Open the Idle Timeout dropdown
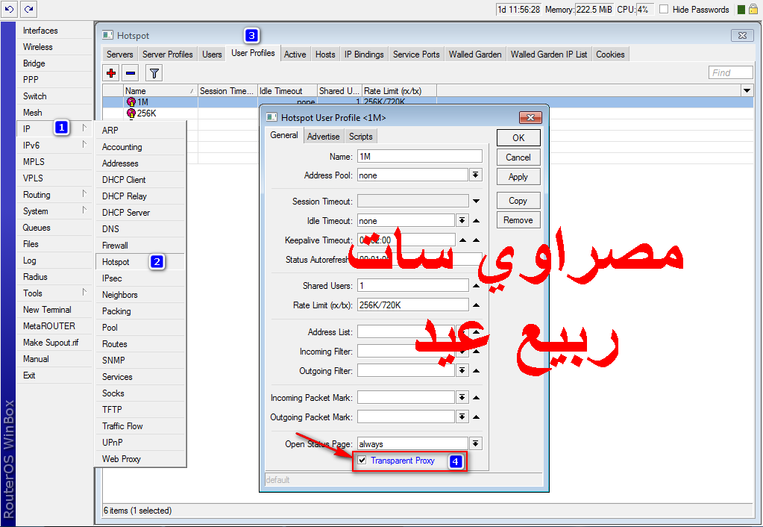Viewport: 763px width, 527px height. 462,221
